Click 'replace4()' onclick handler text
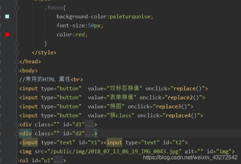This screenshot has width=241, height=164. point(181,116)
